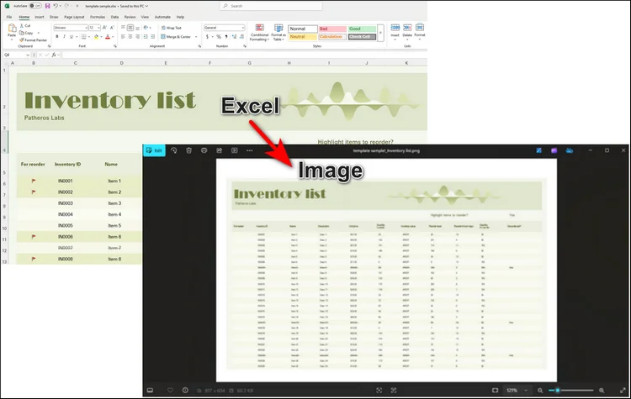The width and height of the screenshot is (631, 399).
Task: Click the Name Box showing Q4
Action: tap(17, 55)
